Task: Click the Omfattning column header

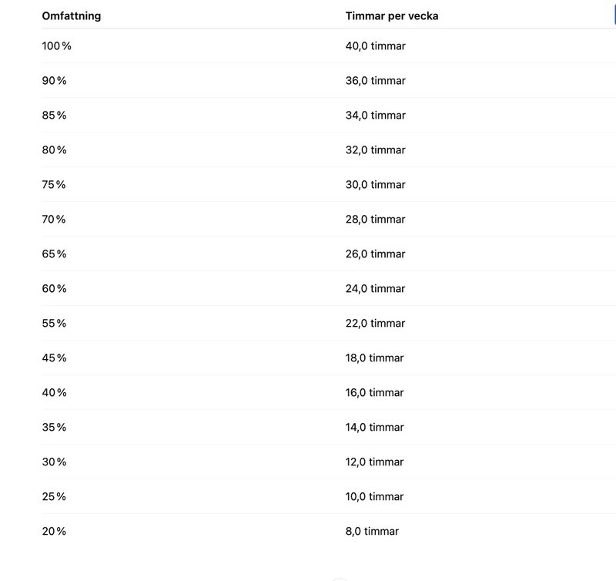Action: (x=71, y=16)
